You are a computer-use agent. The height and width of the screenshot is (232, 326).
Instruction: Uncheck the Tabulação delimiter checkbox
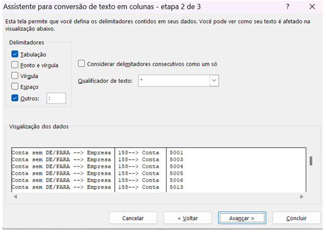point(15,54)
